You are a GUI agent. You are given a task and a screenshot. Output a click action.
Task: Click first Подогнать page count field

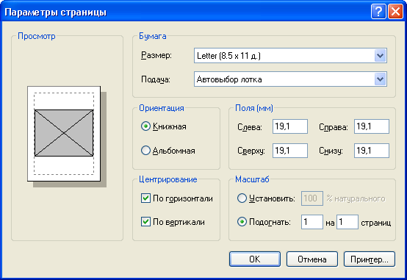(312, 222)
